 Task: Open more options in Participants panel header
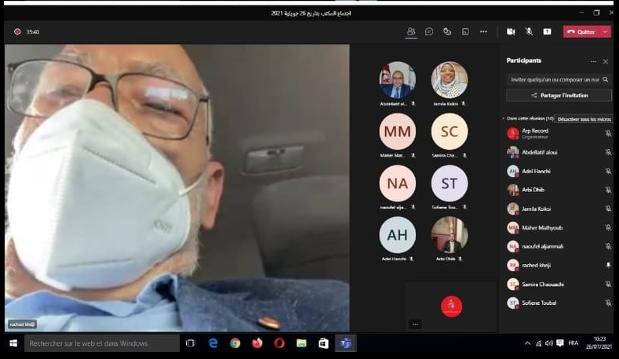click(x=593, y=61)
